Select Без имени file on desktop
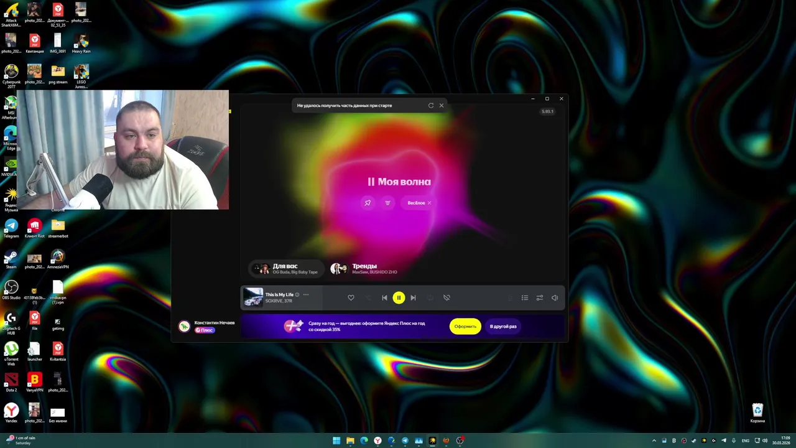This screenshot has height=448, width=796. coord(58,415)
